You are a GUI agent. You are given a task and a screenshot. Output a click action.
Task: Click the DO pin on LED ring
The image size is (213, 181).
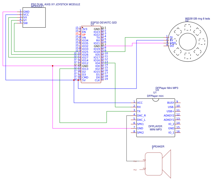[x=172, y=46]
